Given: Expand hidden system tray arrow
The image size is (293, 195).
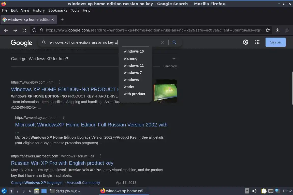Looking at the screenshot, I should tap(247, 191).
